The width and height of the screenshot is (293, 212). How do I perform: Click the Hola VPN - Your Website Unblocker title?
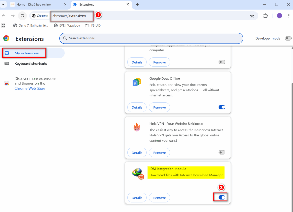coord(176,124)
